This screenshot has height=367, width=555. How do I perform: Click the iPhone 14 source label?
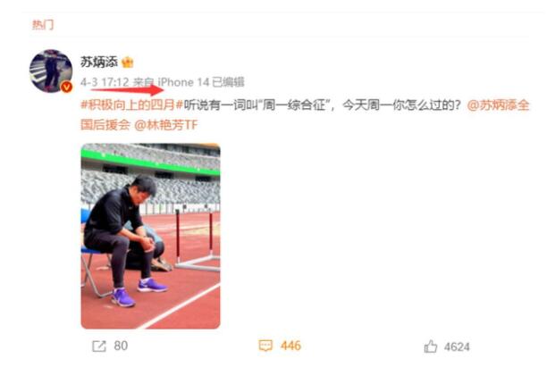click(183, 82)
